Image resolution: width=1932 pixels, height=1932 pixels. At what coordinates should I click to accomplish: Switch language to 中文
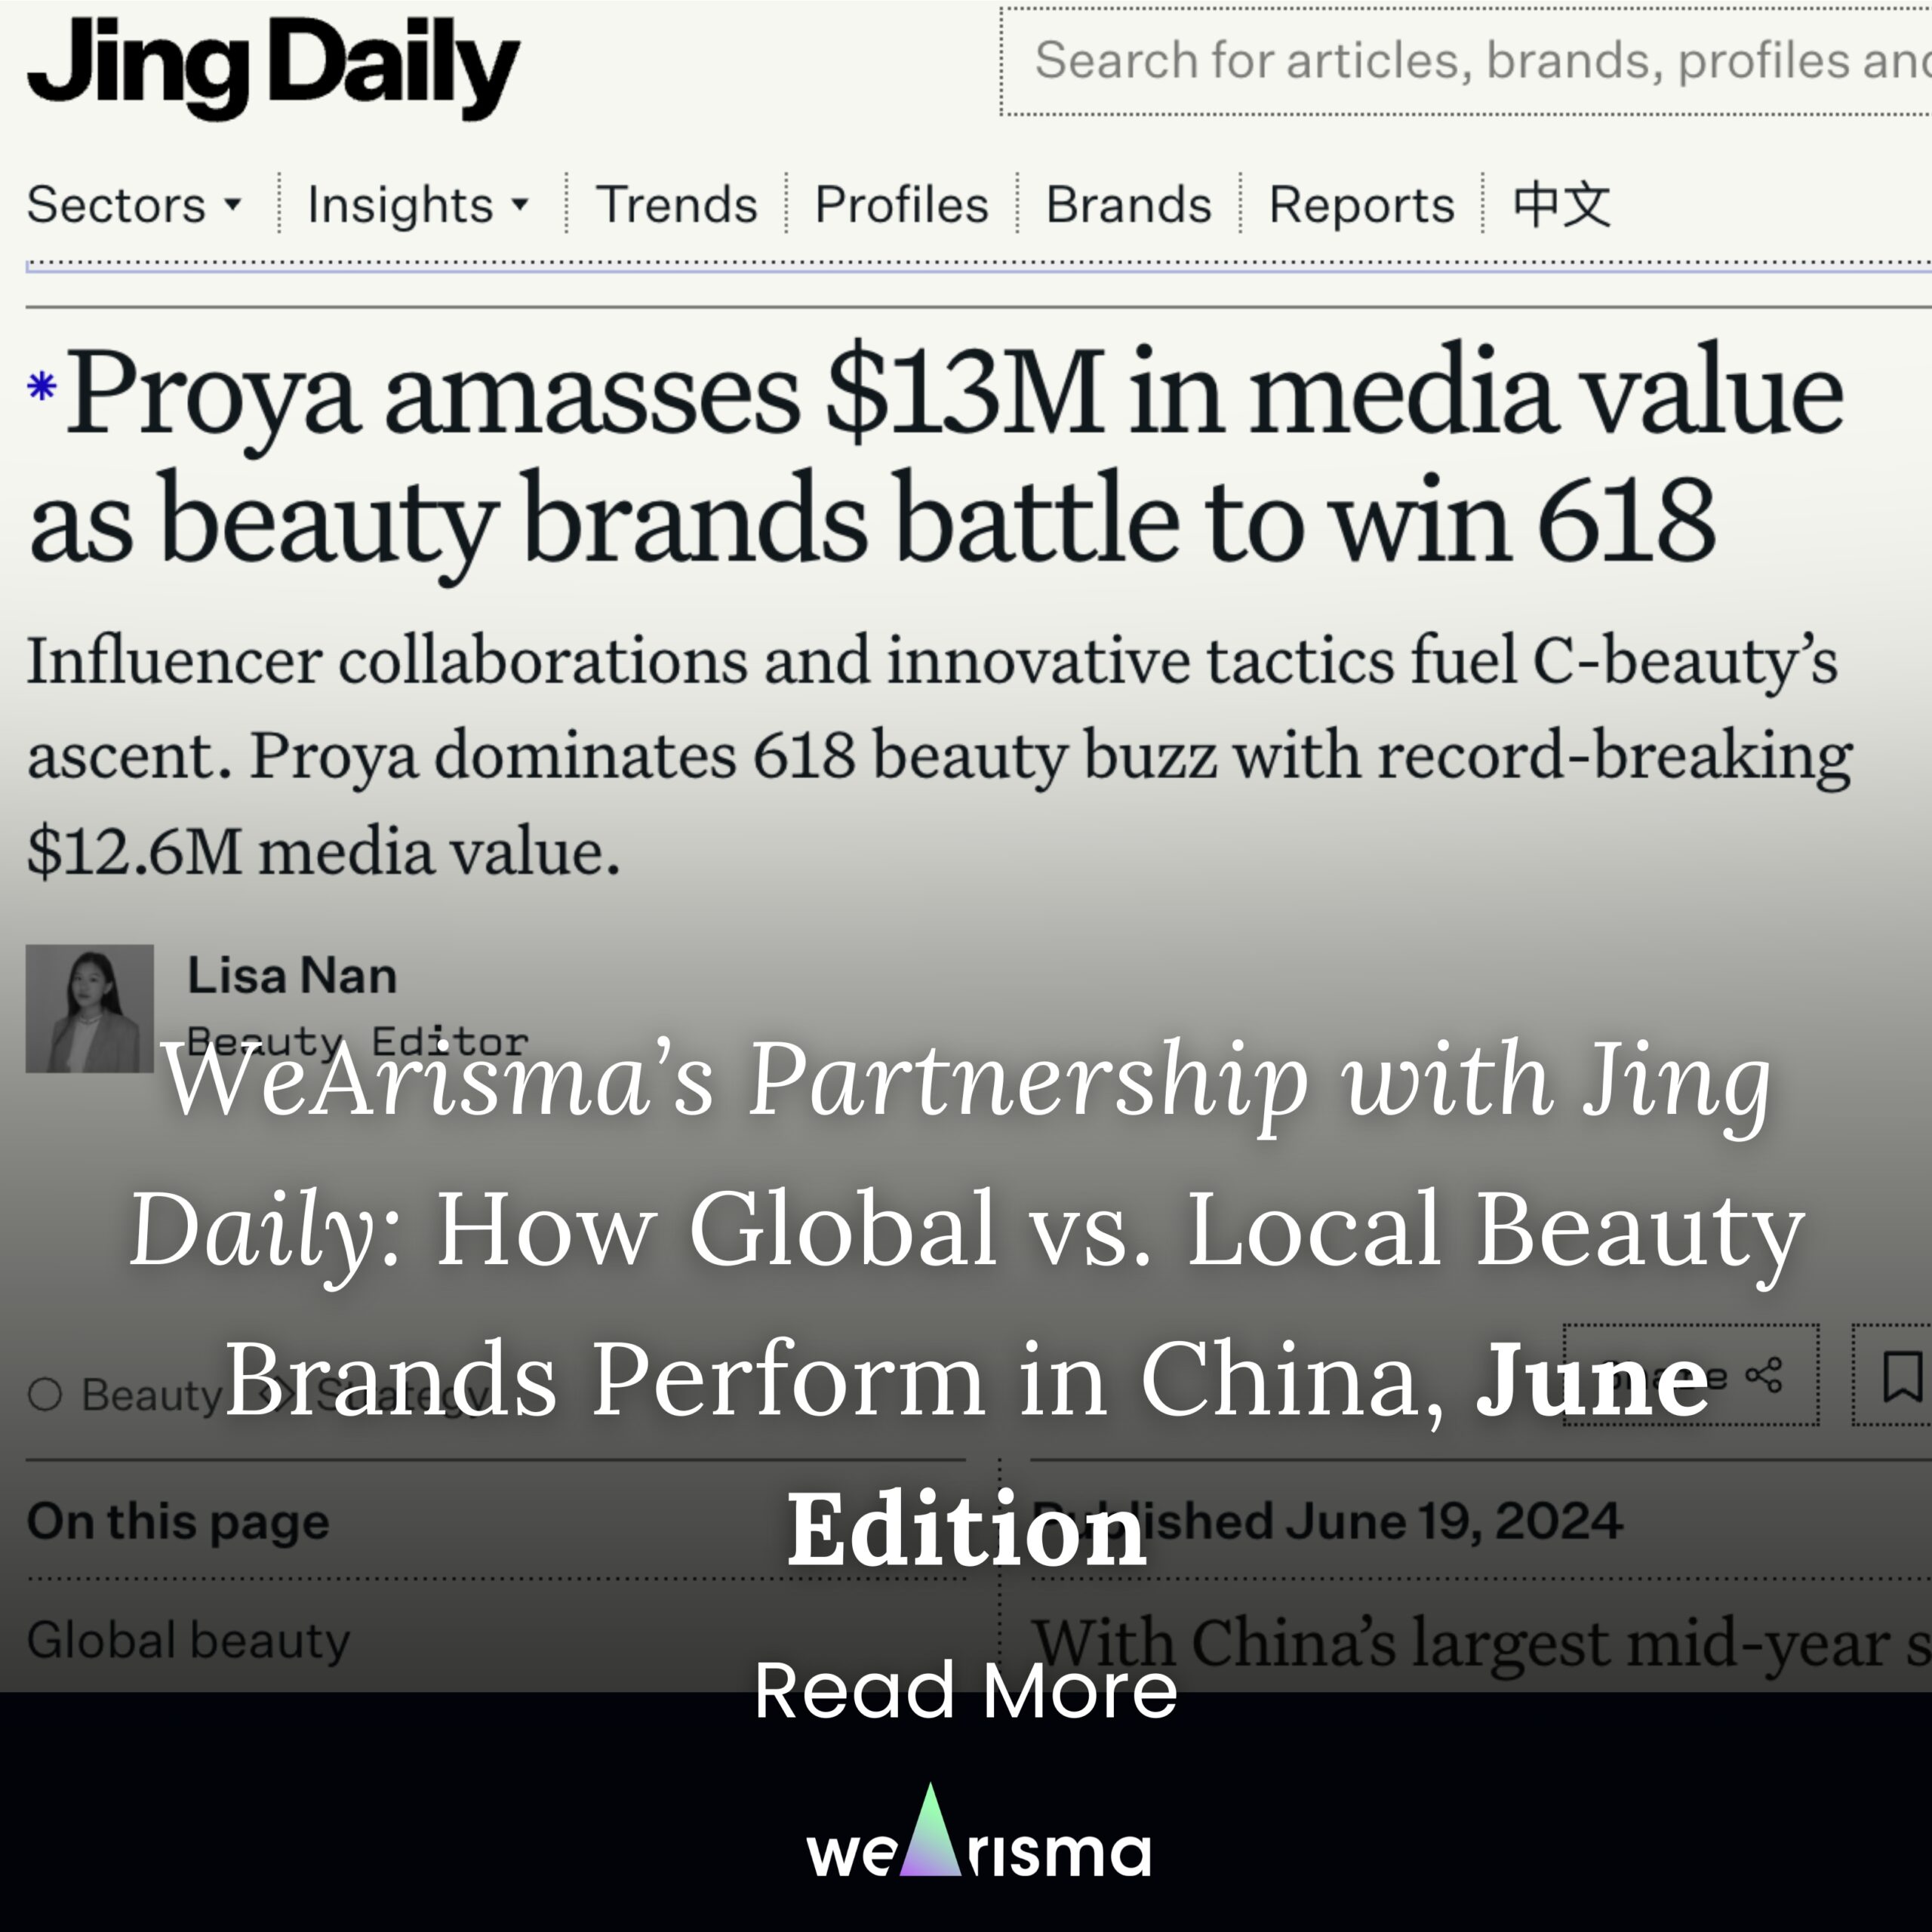pos(1561,205)
